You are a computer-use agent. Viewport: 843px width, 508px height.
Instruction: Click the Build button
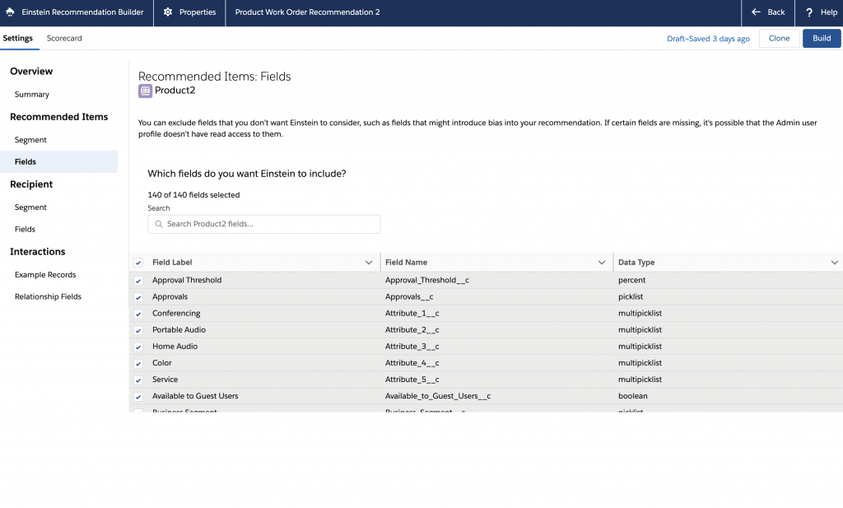(822, 38)
